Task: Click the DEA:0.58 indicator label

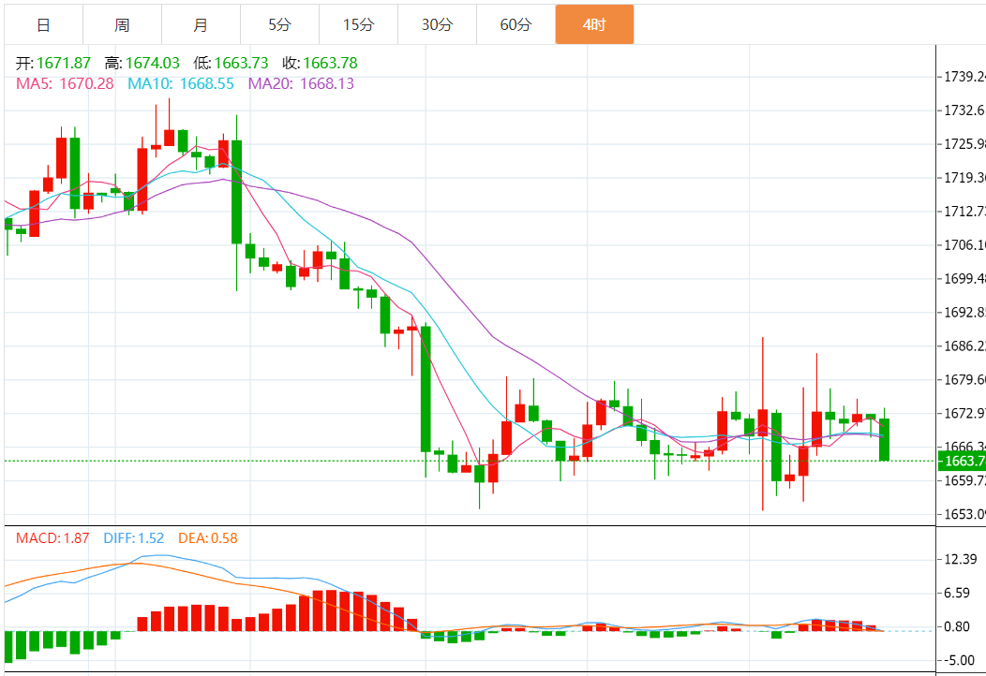Action: [208, 538]
